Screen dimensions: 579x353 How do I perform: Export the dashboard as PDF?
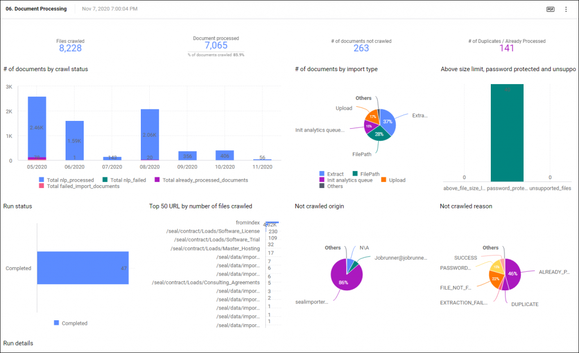click(x=550, y=9)
